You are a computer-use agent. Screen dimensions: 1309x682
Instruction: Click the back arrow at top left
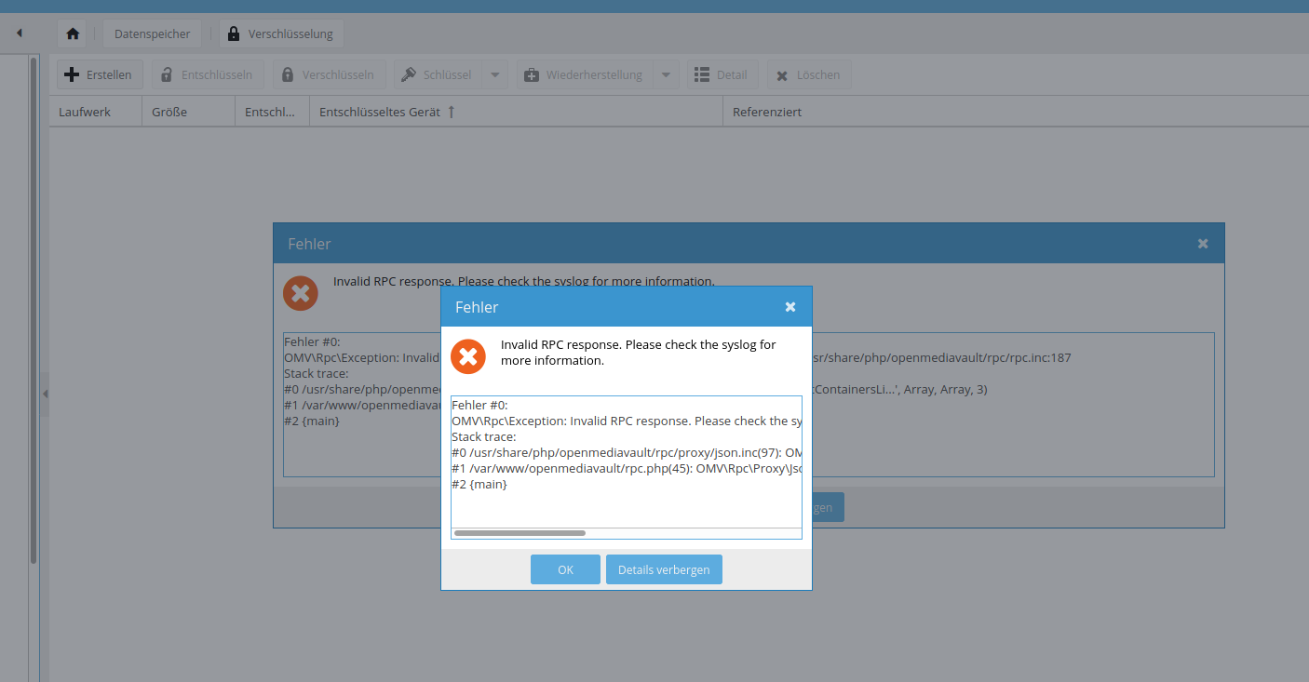(19, 33)
